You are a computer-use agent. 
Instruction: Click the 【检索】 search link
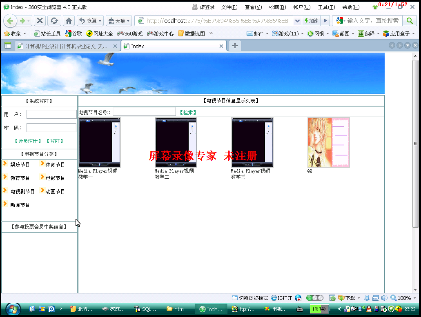tap(188, 112)
